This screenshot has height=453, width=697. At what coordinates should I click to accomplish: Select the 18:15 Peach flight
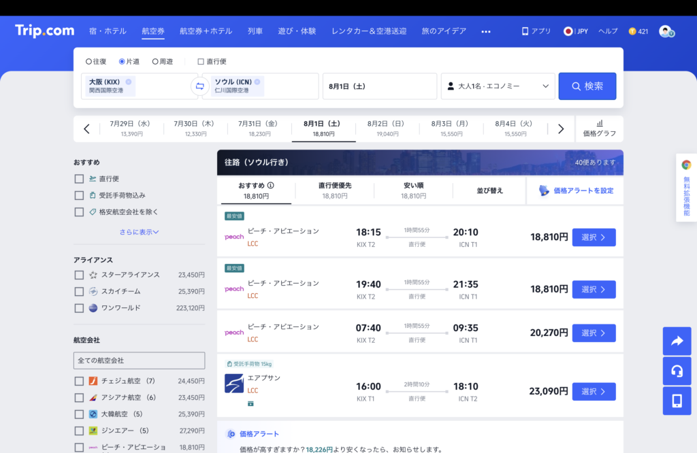594,237
